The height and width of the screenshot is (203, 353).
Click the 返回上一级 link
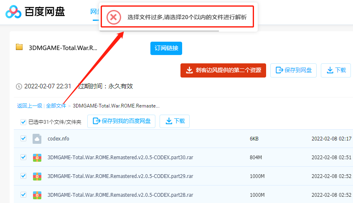click(30, 106)
